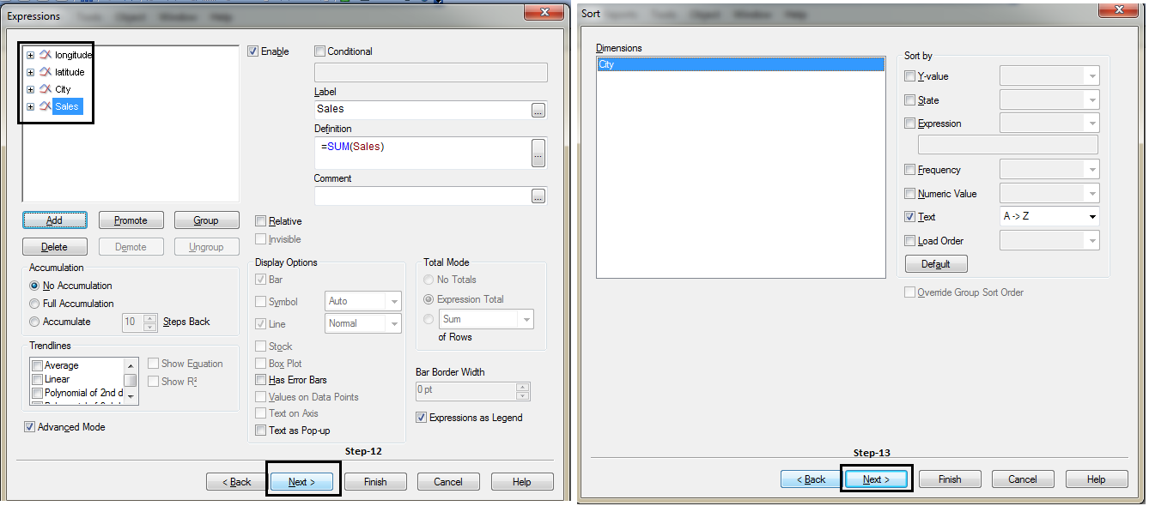
Task: Expand the Sales expression tree node
Action: click(30, 106)
